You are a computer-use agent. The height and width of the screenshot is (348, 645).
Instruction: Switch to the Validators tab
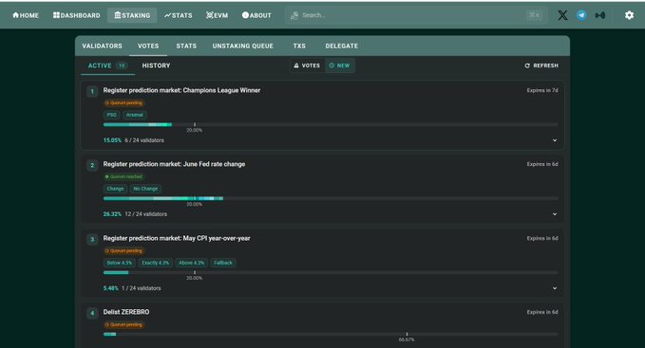[x=102, y=46]
